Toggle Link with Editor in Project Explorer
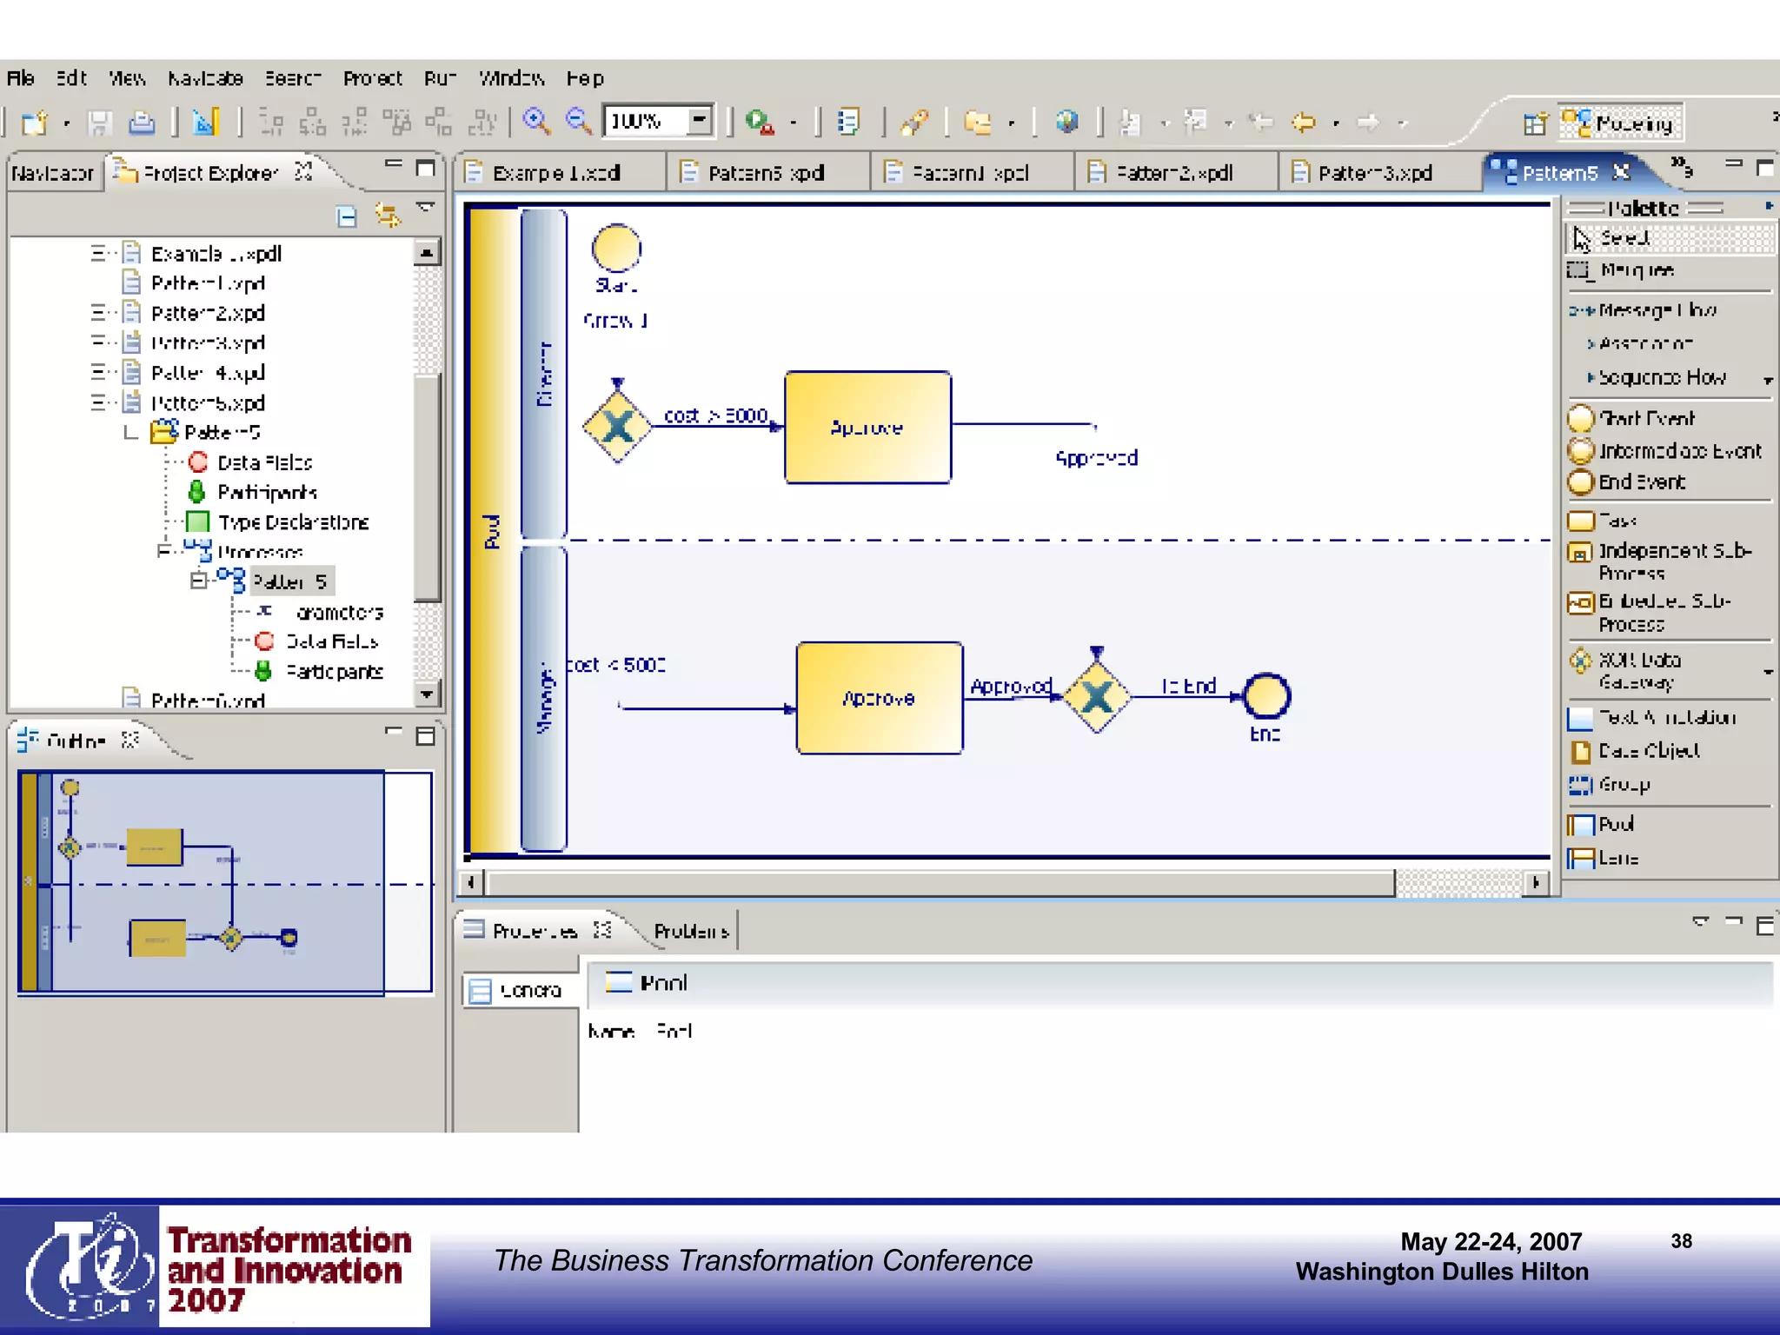This screenshot has width=1780, height=1335. point(388,215)
